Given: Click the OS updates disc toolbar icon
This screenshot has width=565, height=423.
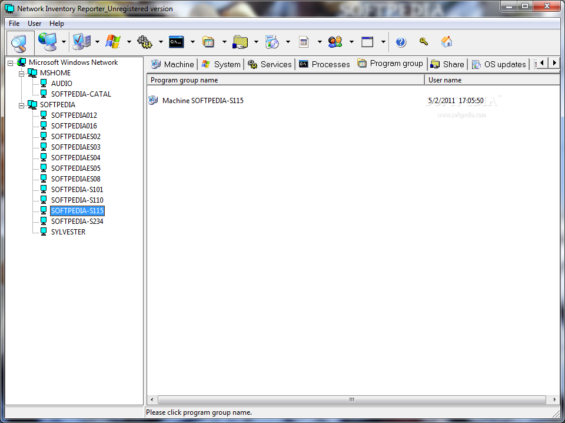Looking at the screenshot, I should click(x=272, y=42).
